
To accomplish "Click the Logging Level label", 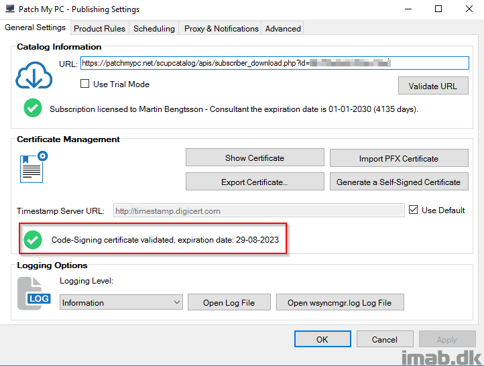I will pos(86,281).
